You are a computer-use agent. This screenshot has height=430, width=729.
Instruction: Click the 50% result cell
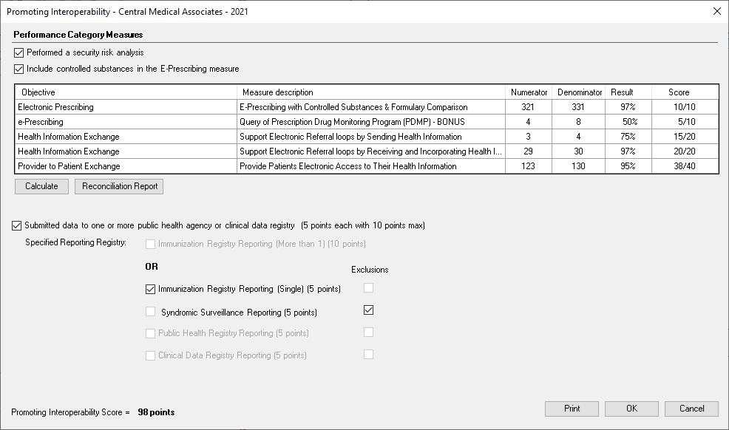(628, 122)
